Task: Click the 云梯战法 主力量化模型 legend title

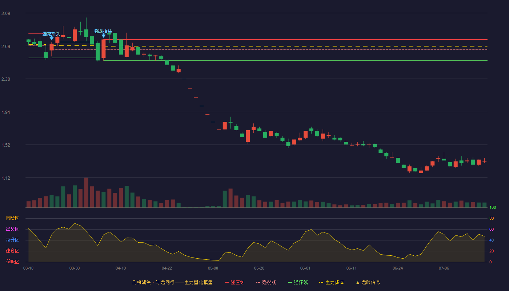Action: point(172,282)
